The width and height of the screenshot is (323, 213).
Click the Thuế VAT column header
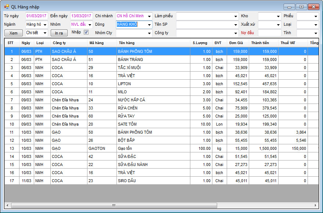(293, 43)
